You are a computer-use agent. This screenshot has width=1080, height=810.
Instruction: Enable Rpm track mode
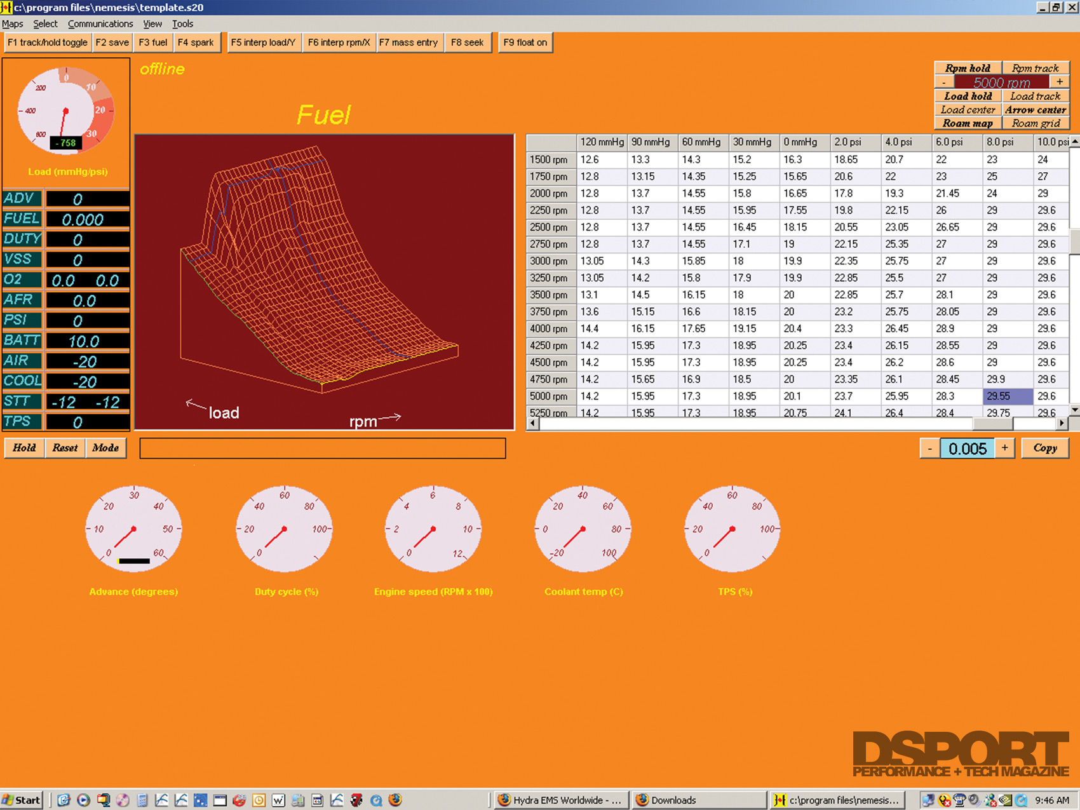click(x=1035, y=68)
